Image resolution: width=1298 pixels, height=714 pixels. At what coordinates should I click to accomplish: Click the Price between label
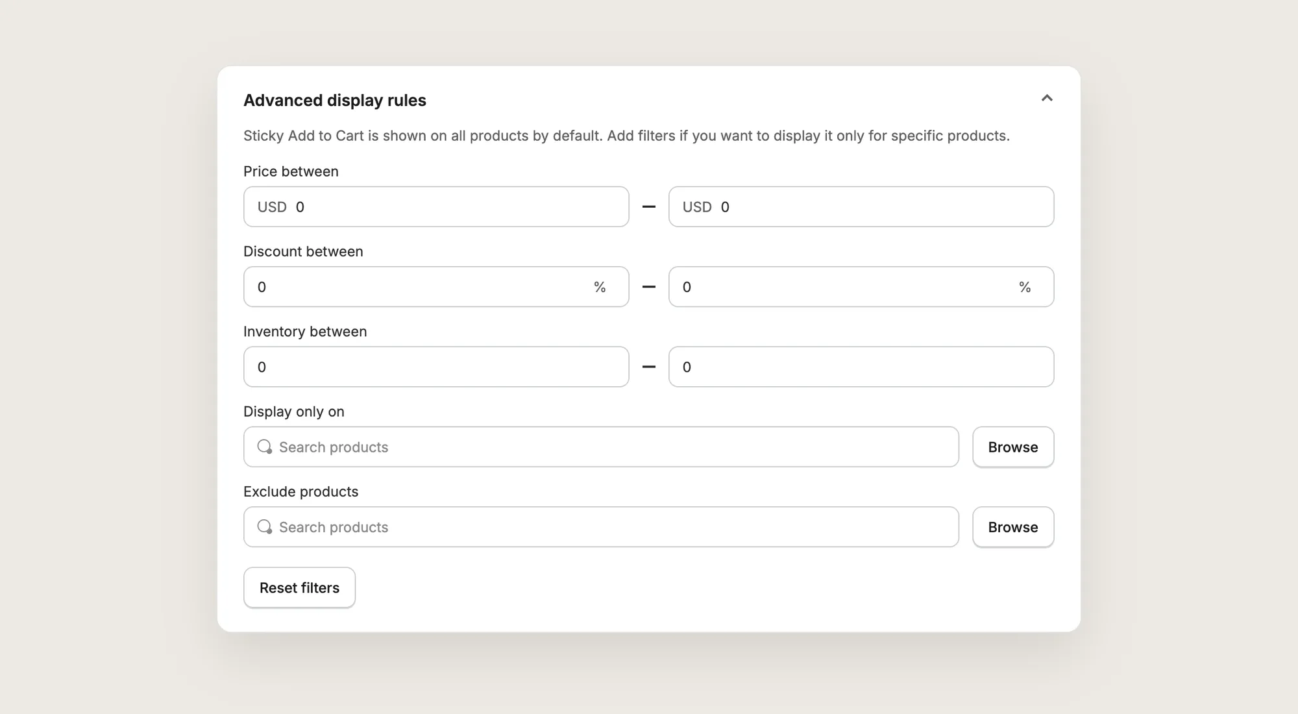pos(291,171)
